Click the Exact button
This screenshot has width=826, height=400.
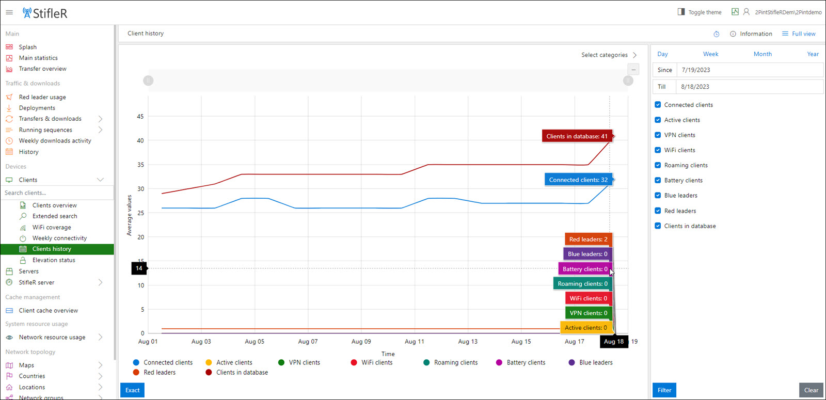pos(132,390)
